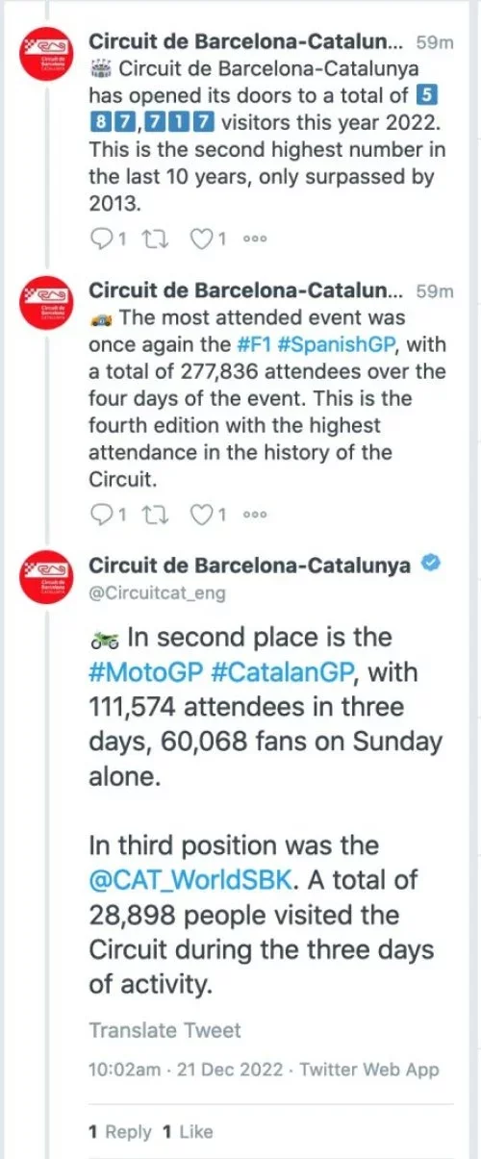Open the Circuit avatar on the first tweet

pyautogui.click(x=45, y=57)
